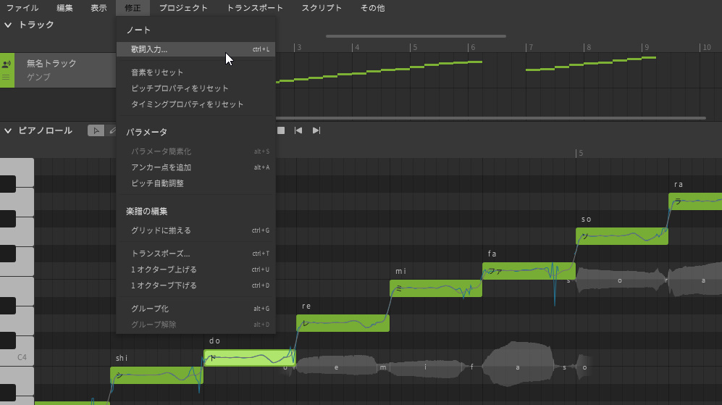Jump to start with skip-back button
This screenshot has height=405, width=722.
coord(298,130)
